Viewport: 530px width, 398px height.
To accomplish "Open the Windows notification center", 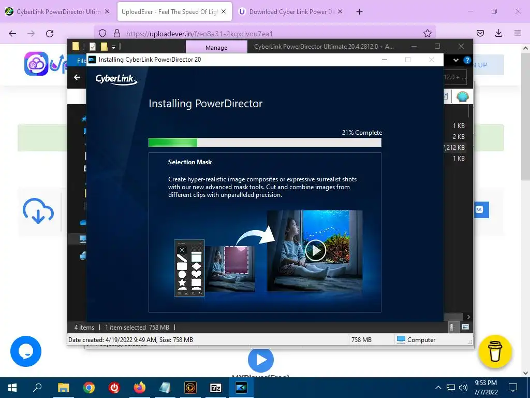I will click(513, 388).
